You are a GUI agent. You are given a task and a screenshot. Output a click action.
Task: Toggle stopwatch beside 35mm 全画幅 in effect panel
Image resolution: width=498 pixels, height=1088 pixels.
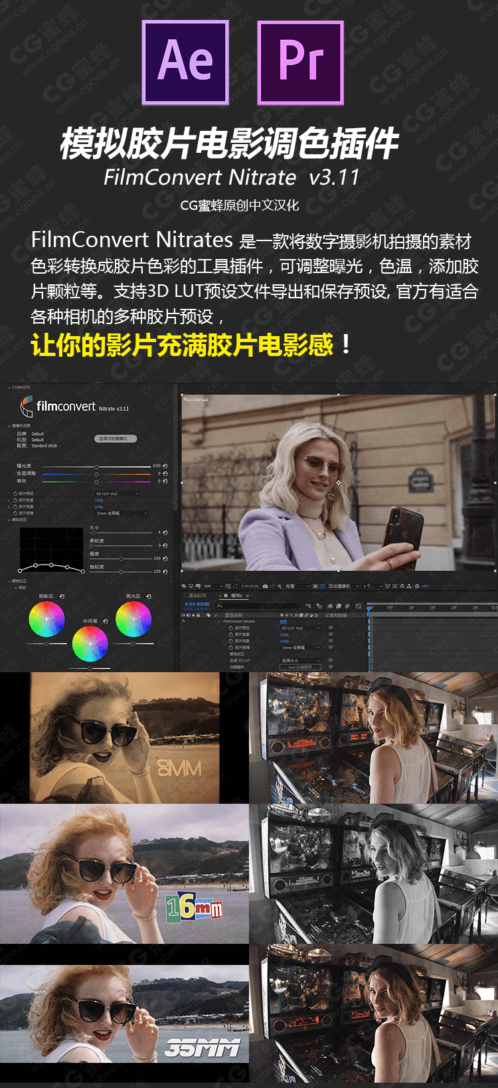(x=15, y=513)
